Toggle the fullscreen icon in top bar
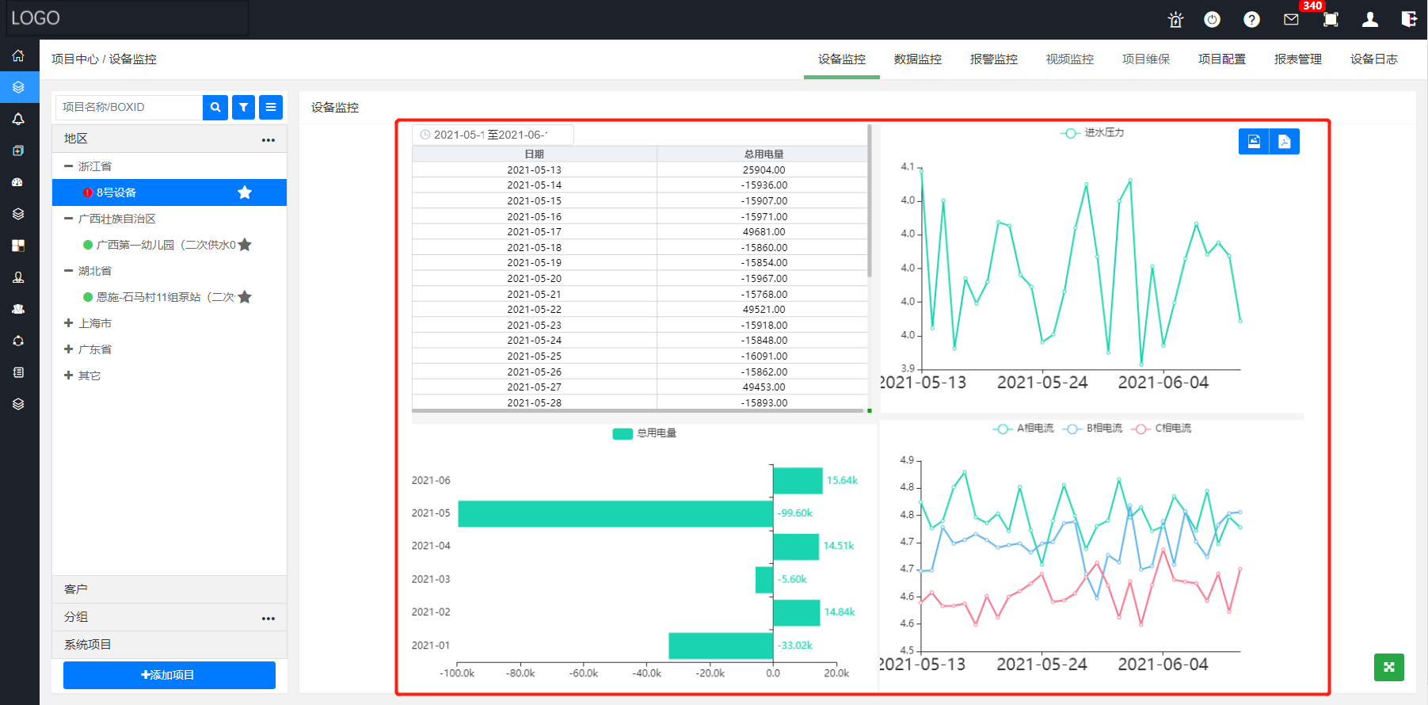1428x705 pixels. pyautogui.click(x=1331, y=20)
